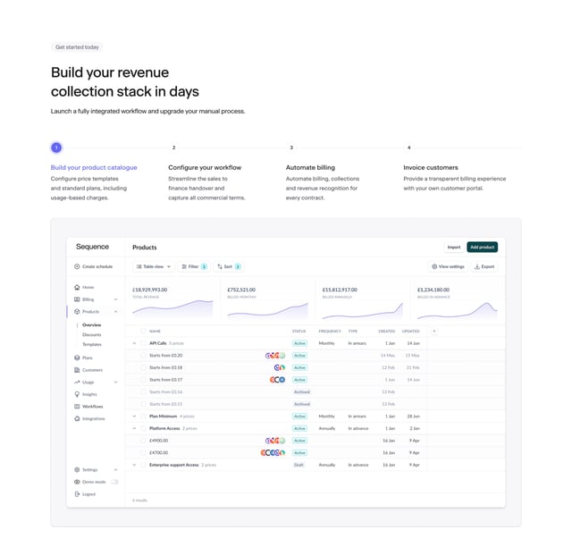Open Templates under Products
This screenshot has width=572, height=555.
92,344
